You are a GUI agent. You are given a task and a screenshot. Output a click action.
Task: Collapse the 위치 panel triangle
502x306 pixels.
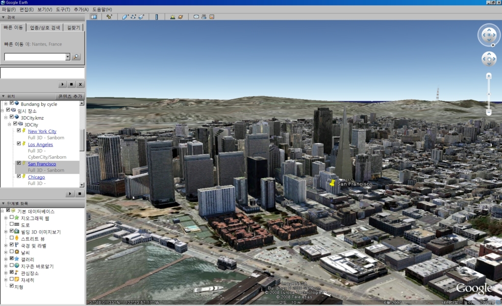(x=3, y=96)
